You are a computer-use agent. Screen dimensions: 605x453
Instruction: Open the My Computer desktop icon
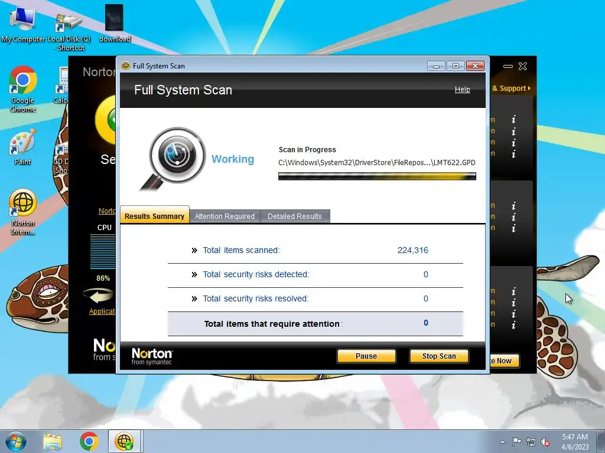coord(23,25)
